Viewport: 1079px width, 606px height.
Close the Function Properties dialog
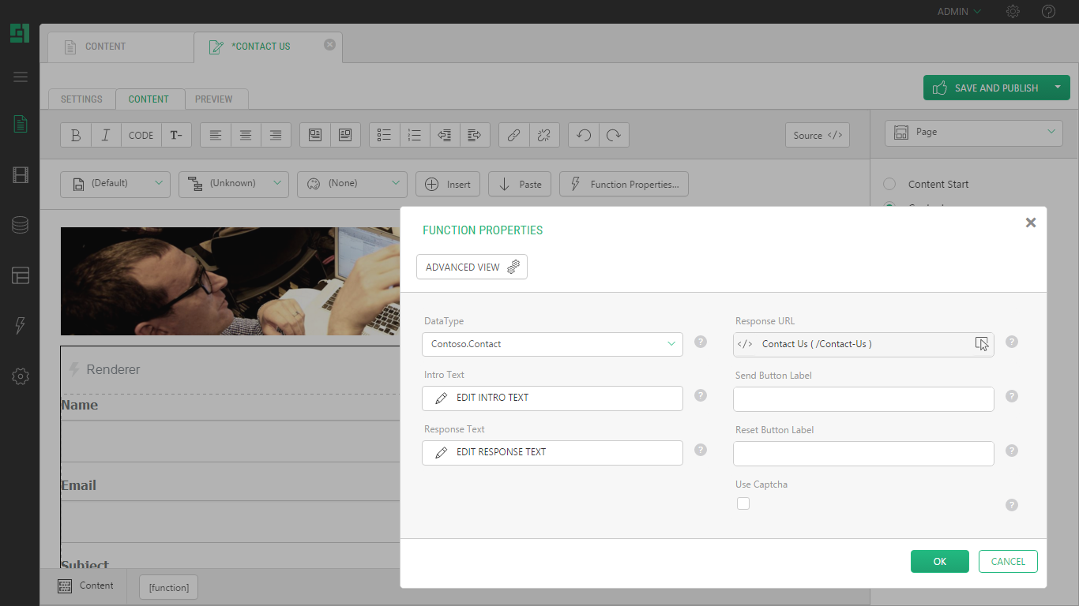point(1030,223)
